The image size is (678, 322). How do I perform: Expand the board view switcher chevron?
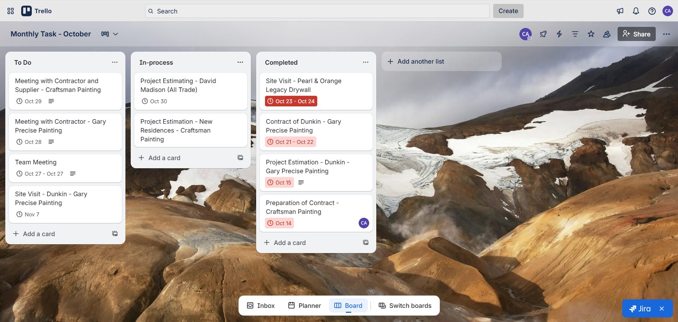coord(116,34)
